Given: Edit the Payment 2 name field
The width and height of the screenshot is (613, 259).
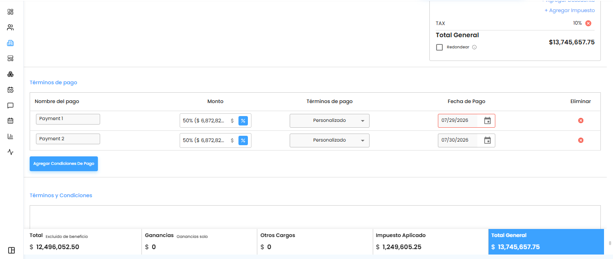Looking at the screenshot, I should point(68,139).
